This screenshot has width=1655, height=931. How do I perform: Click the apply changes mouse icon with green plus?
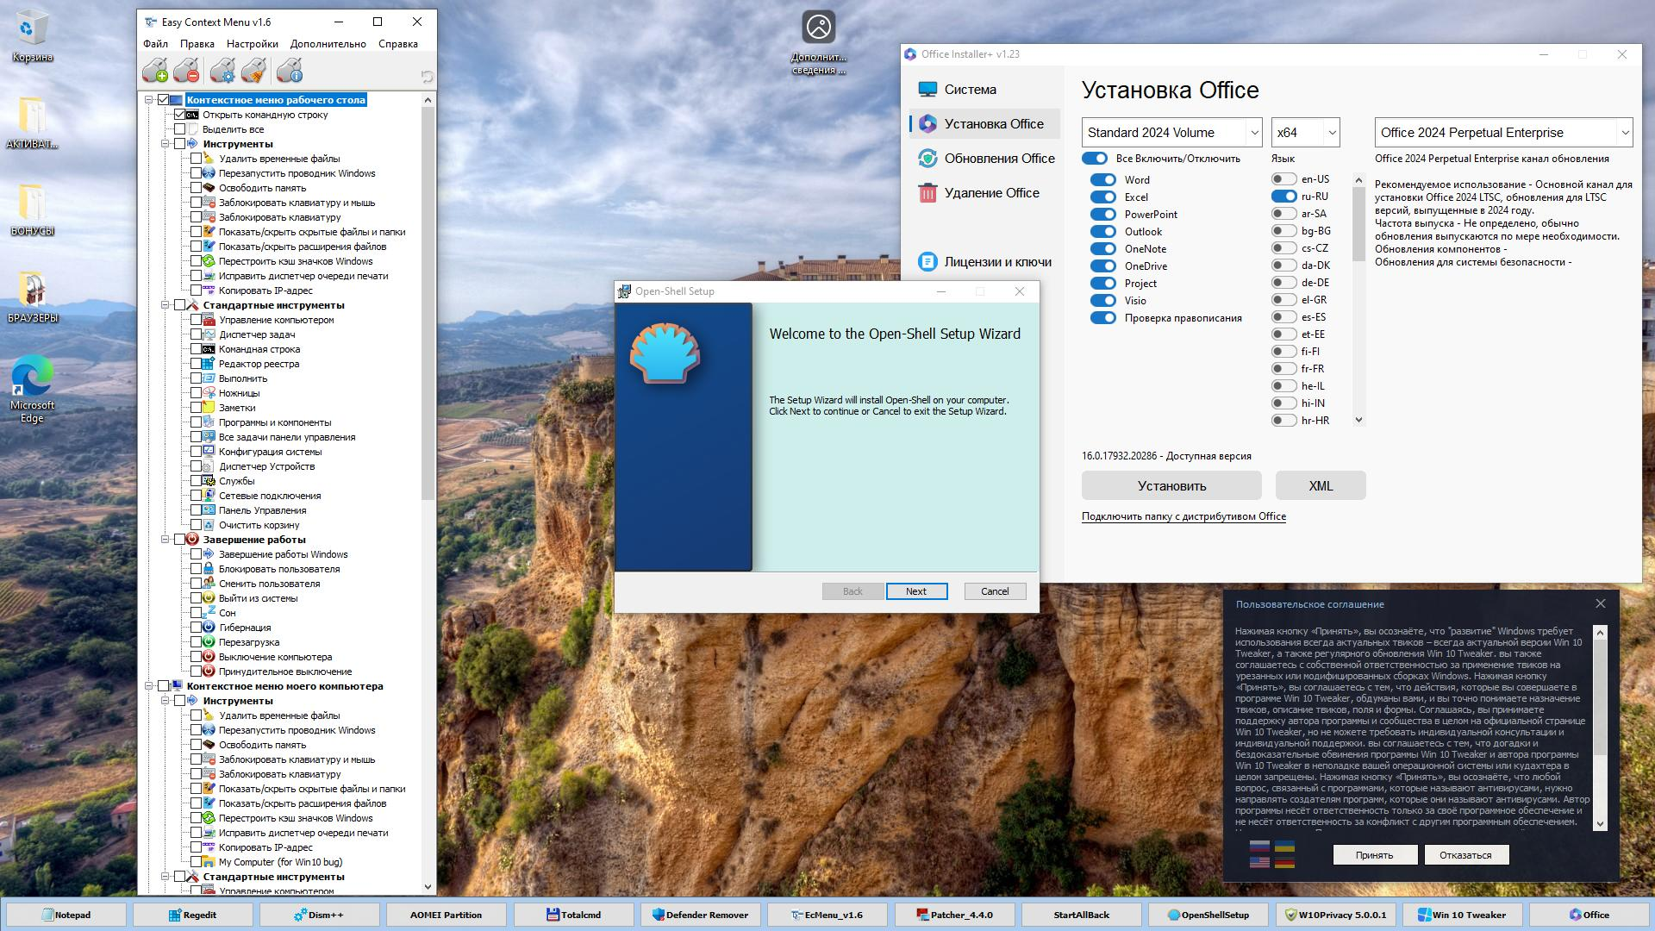(x=155, y=71)
